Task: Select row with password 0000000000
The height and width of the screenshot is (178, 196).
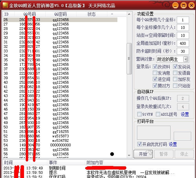Action: (60, 145)
